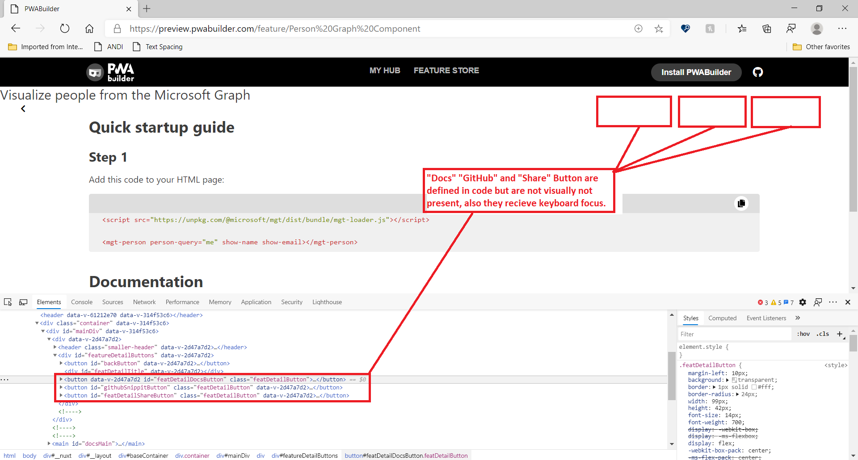Select div#featureDetailButtons breadcrumb
The width and height of the screenshot is (858, 460).
(x=305, y=456)
